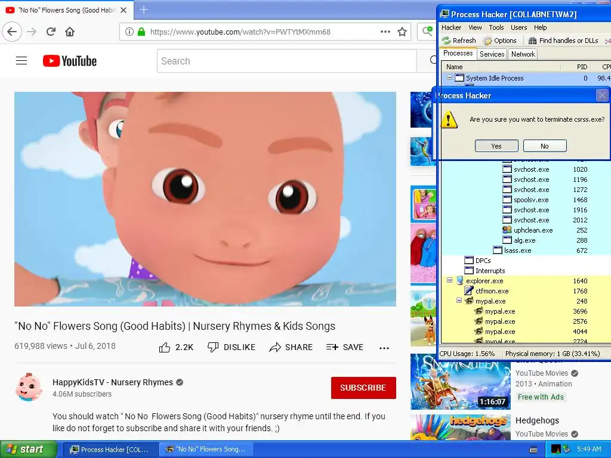611x458 pixels.
Task: Confirm Yes to terminate csrss.exe
Action: tap(496, 146)
